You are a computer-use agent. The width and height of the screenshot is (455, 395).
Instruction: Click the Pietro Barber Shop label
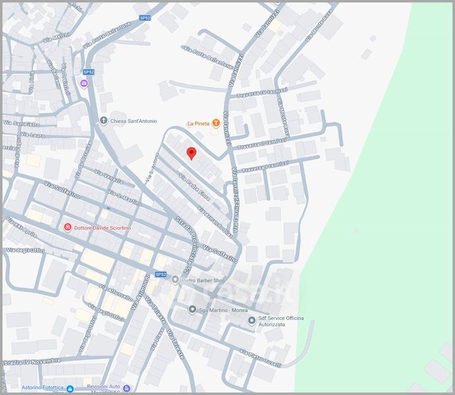click(203, 280)
